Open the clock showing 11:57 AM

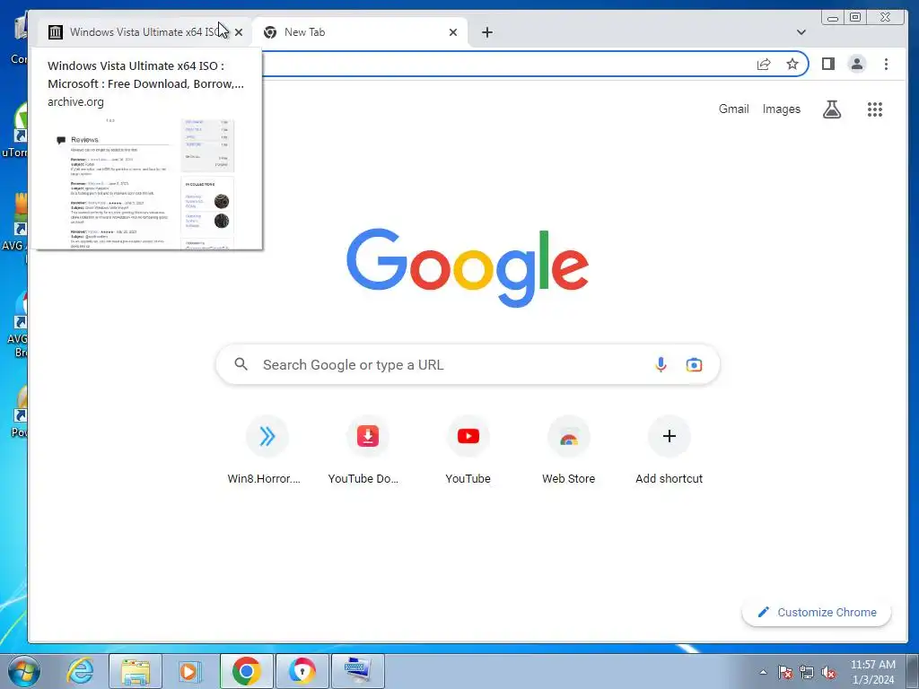[872, 672]
